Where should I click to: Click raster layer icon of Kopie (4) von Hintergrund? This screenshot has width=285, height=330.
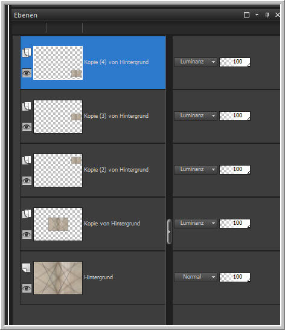[x=27, y=53]
